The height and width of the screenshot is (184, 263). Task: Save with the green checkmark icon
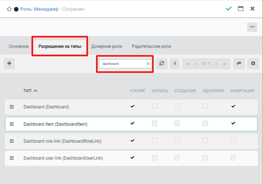coord(229,8)
